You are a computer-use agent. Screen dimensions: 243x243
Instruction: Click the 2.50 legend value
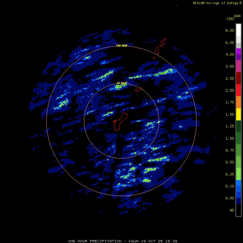(230, 78)
